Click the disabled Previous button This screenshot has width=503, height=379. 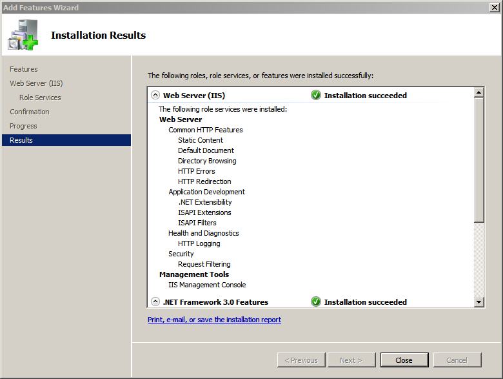click(301, 360)
